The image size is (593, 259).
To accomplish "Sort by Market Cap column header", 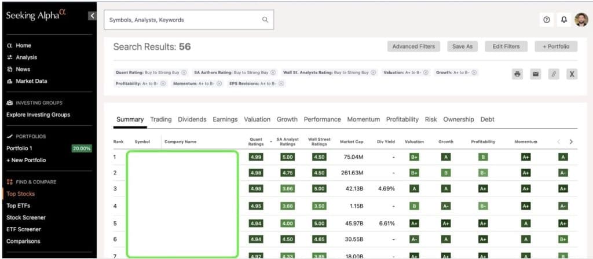I will pyautogui.click(x=352, y=141).
